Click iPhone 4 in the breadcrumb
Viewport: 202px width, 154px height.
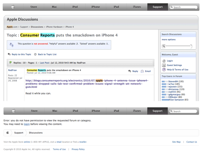(70, 27)
